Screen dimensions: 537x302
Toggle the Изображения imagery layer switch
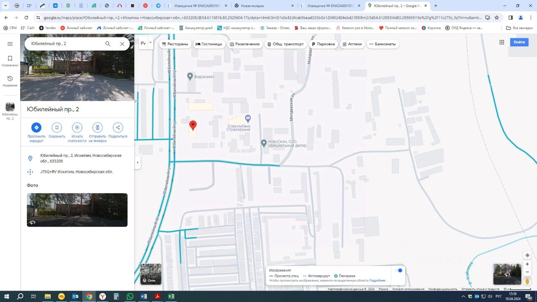(x=399, y=271)
